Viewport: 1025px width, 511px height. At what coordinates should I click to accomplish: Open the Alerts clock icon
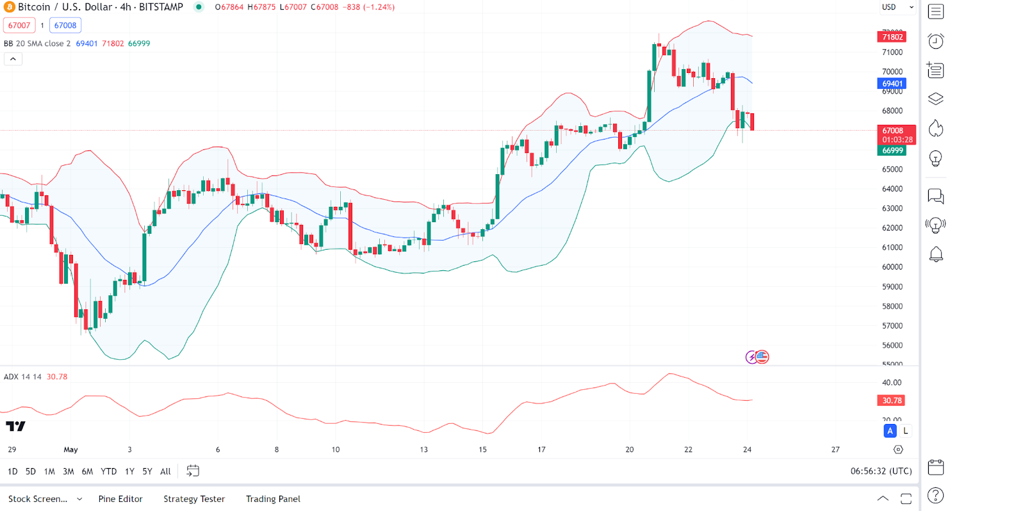pos(936,41)
